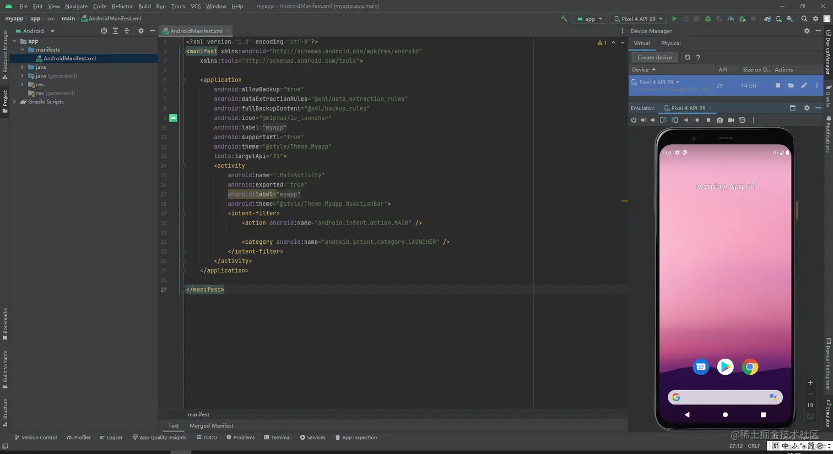Collapse the manifests folder
The height and width of the screenshot is (454, 833).
(23, 50)
